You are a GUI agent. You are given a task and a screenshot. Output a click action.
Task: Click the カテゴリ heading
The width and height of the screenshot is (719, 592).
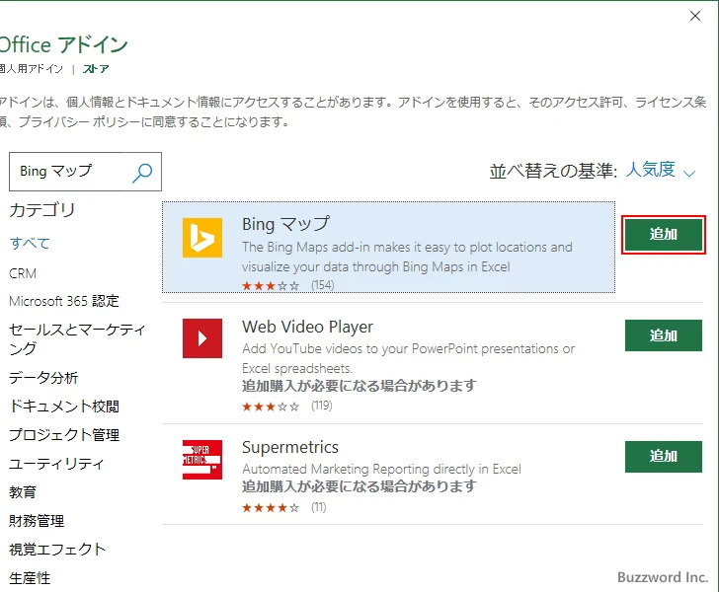tap(41, 210)
